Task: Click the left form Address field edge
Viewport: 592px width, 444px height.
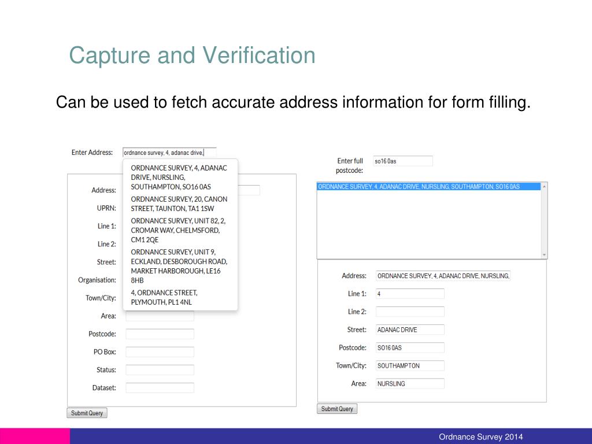Action: pyautogui.click(x=249, y=190)
